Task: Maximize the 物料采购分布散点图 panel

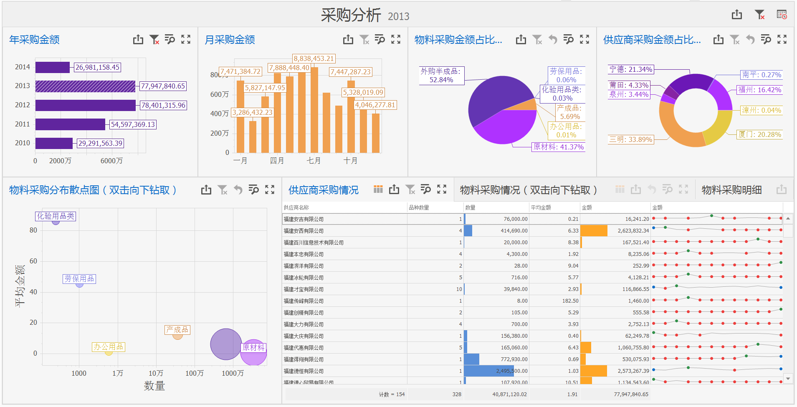Action: [270, 190]
